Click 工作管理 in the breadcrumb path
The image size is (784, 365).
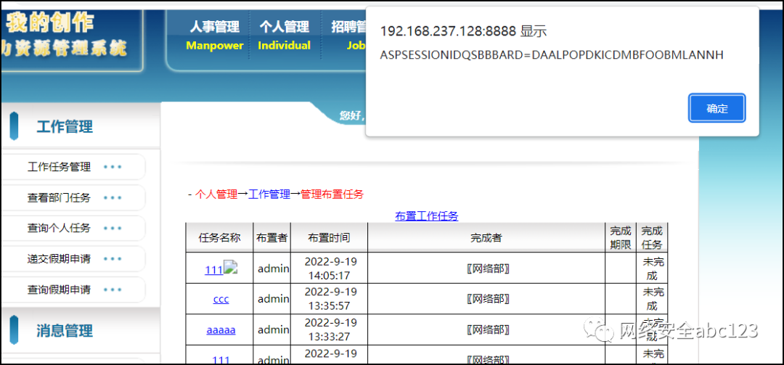click(x=269, y=194)
